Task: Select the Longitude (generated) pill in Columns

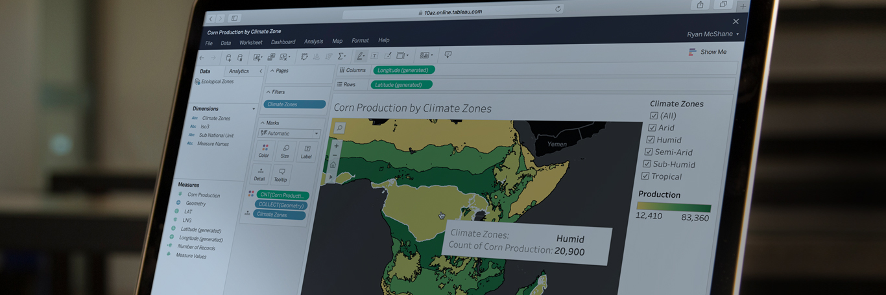Action: click(x=403, y=70)
